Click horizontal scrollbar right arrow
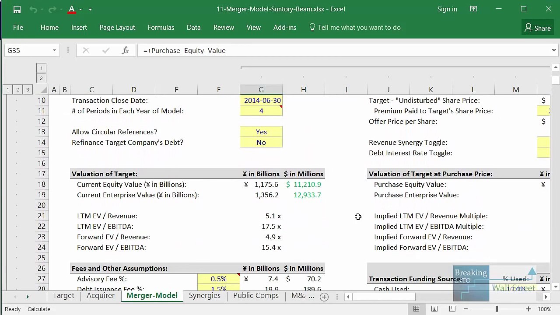560x315 pixels. (x=546, y=297)
